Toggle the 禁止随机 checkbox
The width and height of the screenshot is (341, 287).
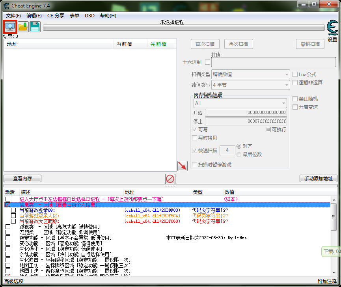[295, 99]
